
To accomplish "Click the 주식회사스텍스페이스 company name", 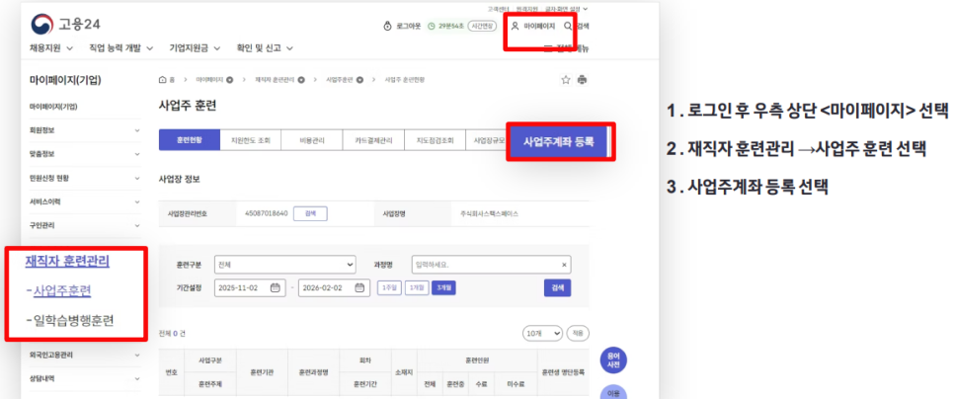I will [490, 214].
